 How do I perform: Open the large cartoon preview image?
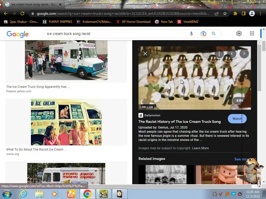(x=195, y=78)
